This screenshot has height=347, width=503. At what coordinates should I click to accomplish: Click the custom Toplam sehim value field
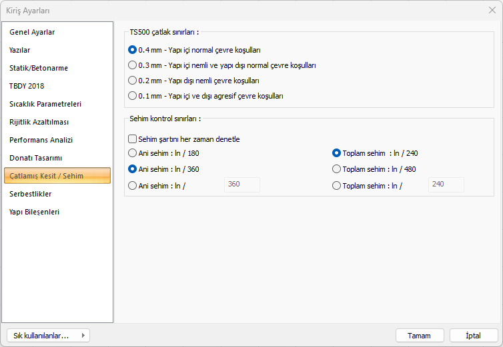(446, 184)
